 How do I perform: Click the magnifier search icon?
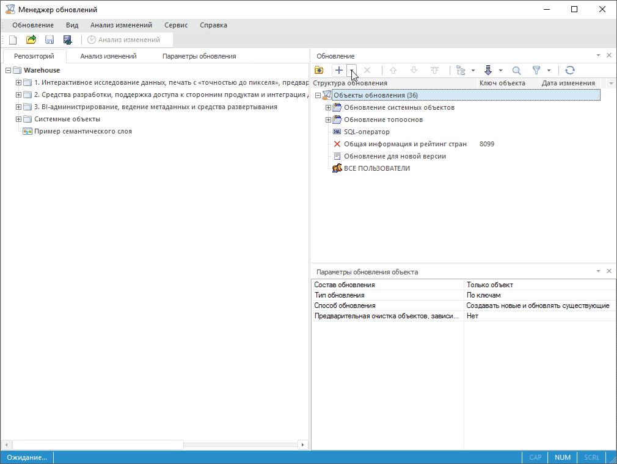(x=517, y=70)
